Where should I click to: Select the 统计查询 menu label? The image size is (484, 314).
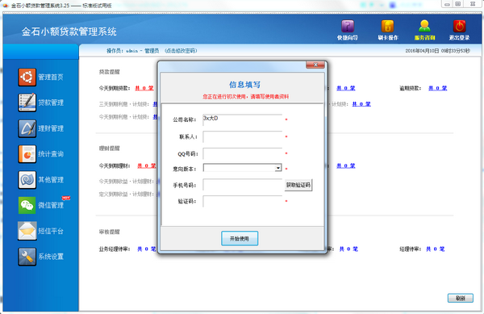(x=51, y=153)
